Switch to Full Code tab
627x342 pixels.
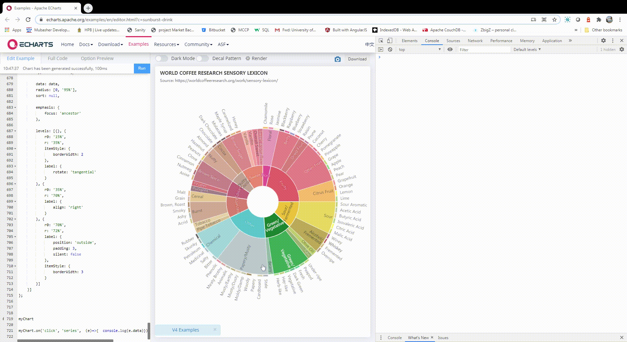point(57,58)
